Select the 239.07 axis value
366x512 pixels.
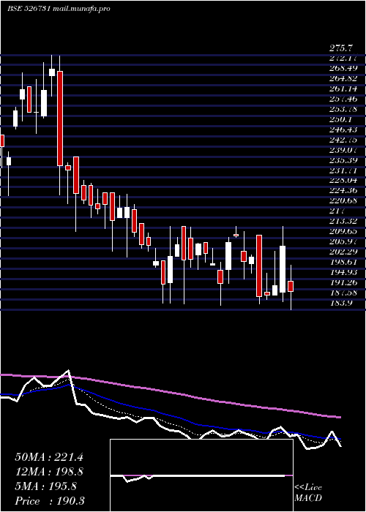343,150
